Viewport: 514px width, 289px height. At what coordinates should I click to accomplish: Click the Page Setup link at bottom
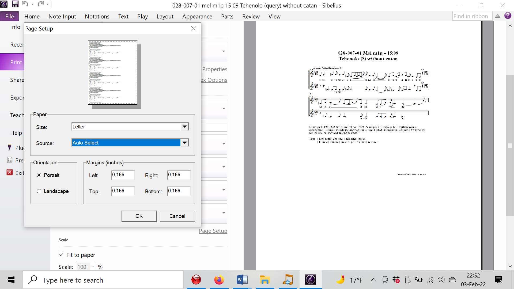pos(213,231)
